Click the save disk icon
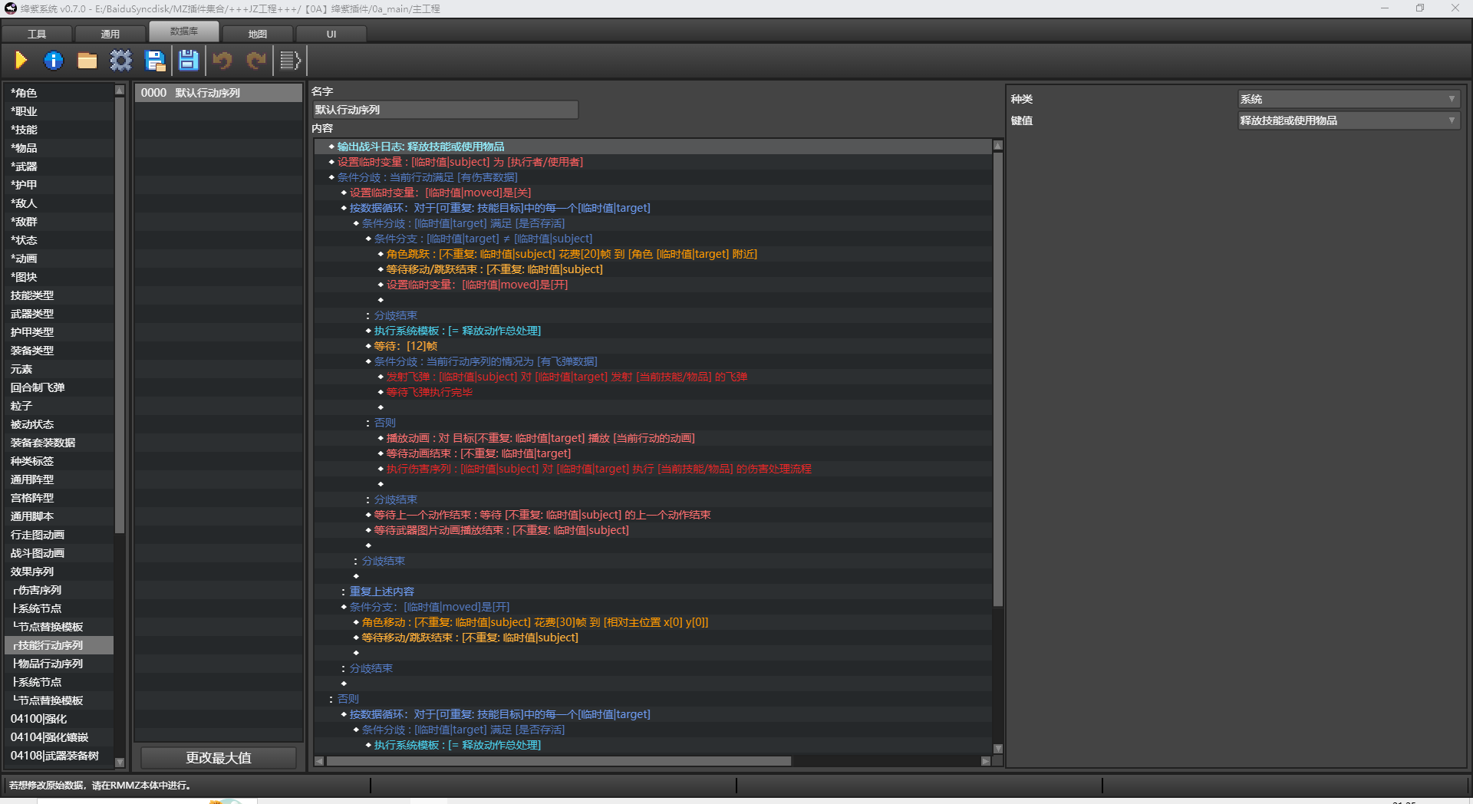1473x804 pixels. point(188,61)
